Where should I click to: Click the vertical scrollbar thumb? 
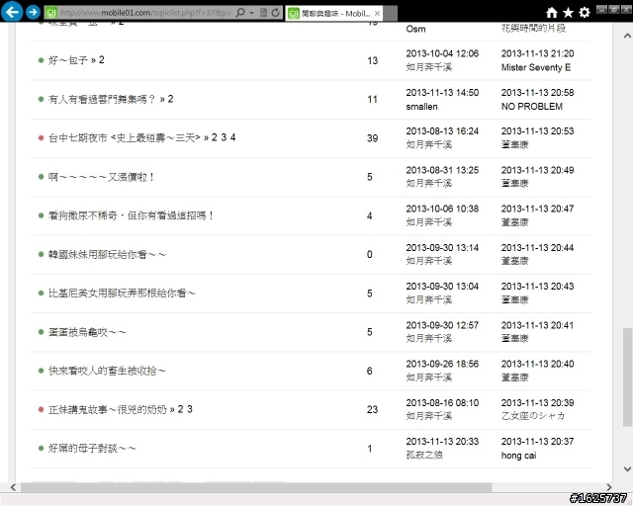[627, 377]
